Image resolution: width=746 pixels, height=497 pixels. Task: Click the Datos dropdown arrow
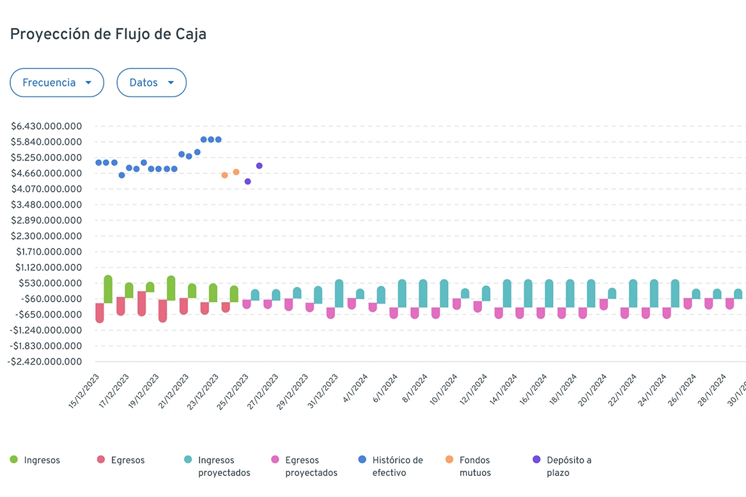171,83
